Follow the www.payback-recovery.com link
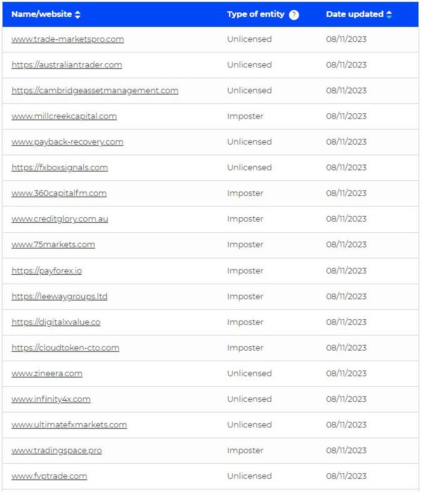This screenshot has height=492, width=421. [67, 142]
